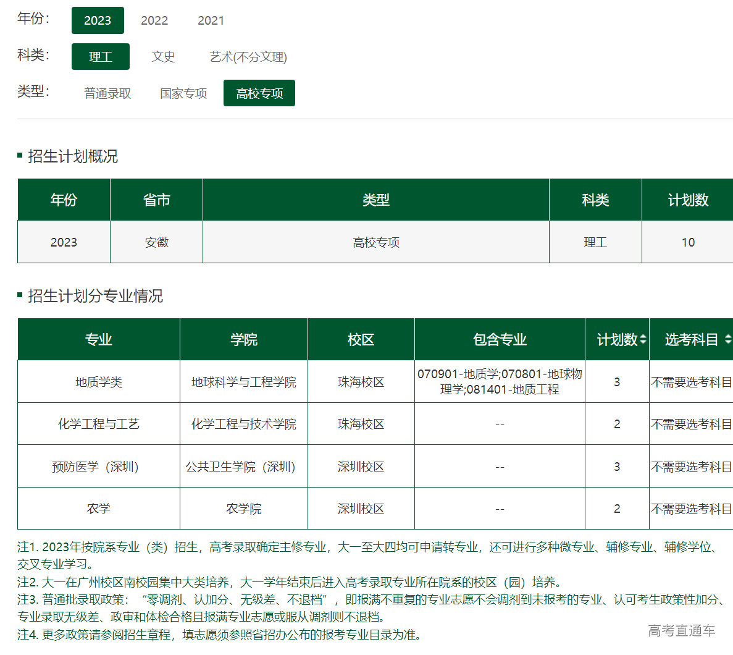Screen dimensions: 733x655
Task: Switch year filter to 2021
Action: pos(211,20)
